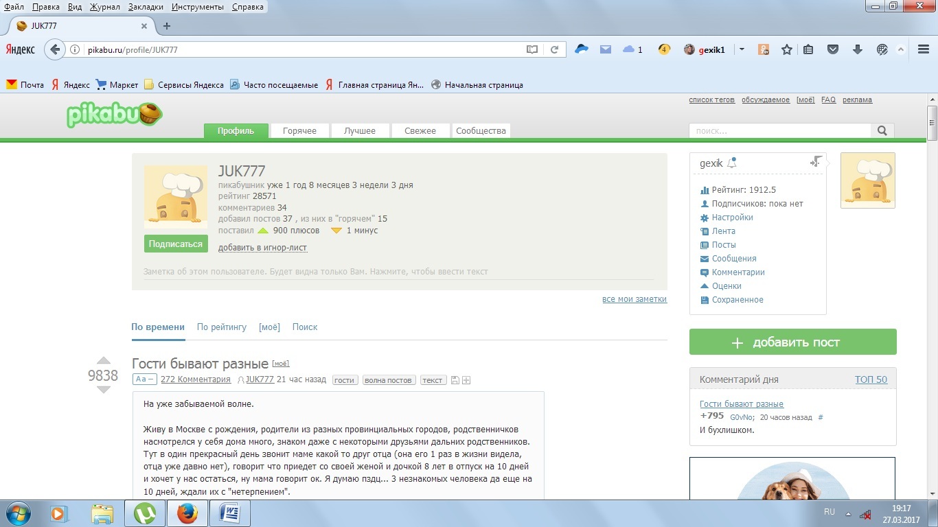Open Microsoft Word from the taskbar
Screen dimensions: 938x527
point(230,513)
